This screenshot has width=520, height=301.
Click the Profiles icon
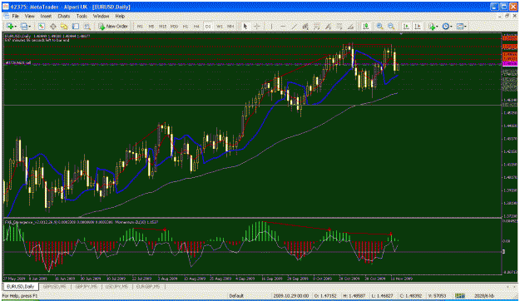point(24,26)
